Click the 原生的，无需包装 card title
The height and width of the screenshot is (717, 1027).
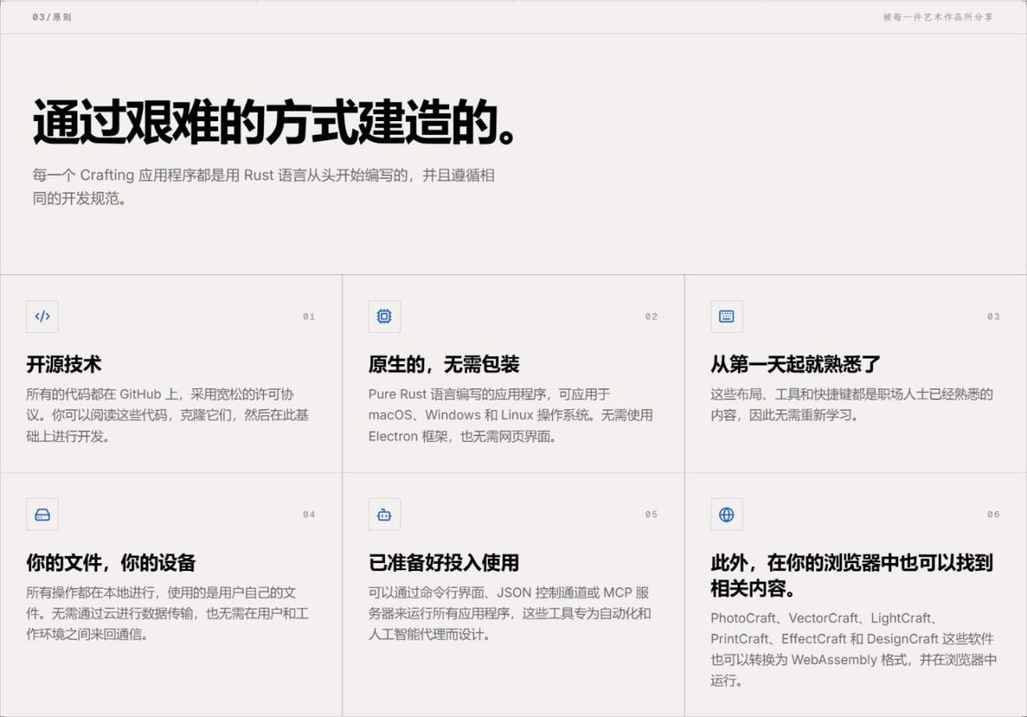(x=444, y=364)
